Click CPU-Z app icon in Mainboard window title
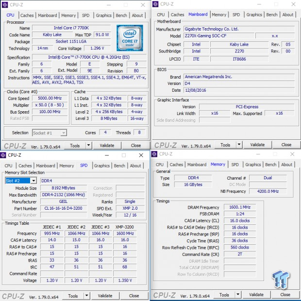 coord(155,4)
